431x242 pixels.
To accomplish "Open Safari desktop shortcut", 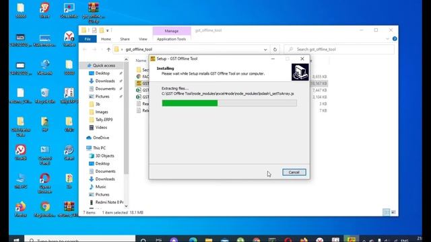I will (69, 153).
